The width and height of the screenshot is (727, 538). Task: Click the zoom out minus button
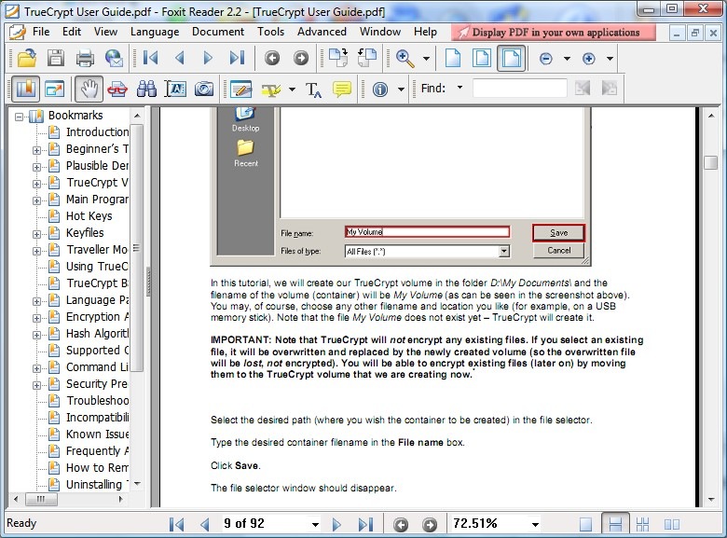tap(545, 59)
